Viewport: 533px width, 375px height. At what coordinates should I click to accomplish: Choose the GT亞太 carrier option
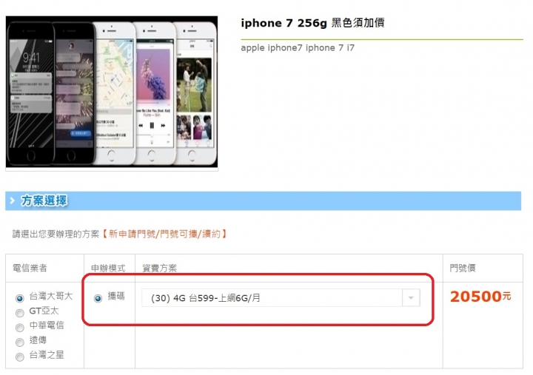(20, 313)
